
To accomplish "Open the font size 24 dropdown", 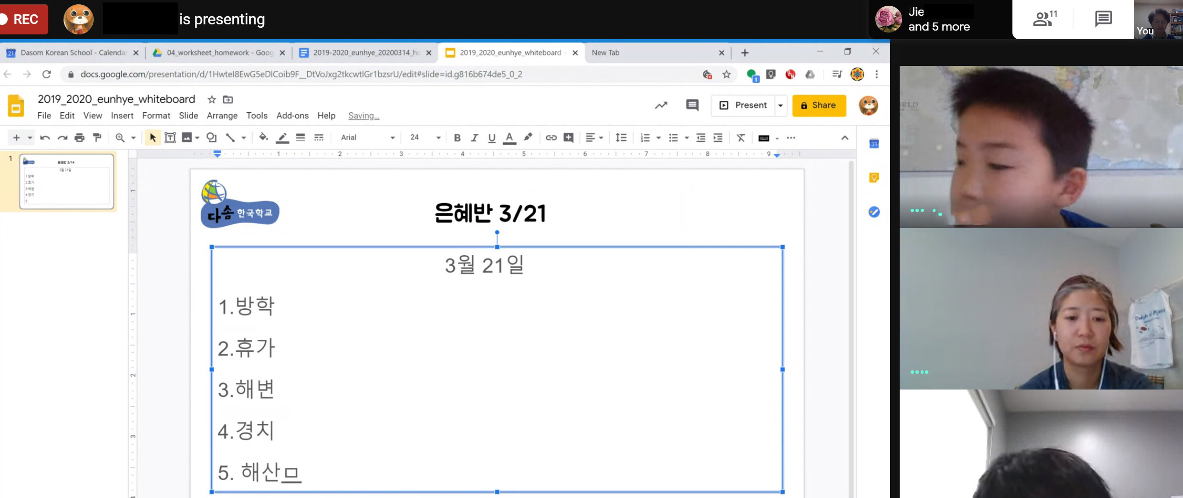I will [x=424, y=138].
